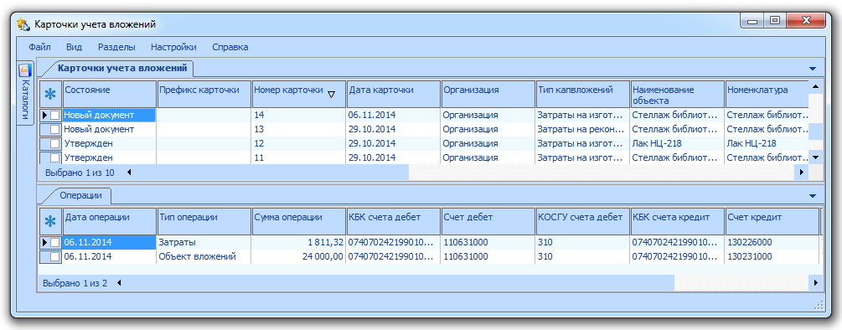Image resolution: width=842 pixels, height=330 pixels.
Task: Open the Файл menu
Action: 39,47
